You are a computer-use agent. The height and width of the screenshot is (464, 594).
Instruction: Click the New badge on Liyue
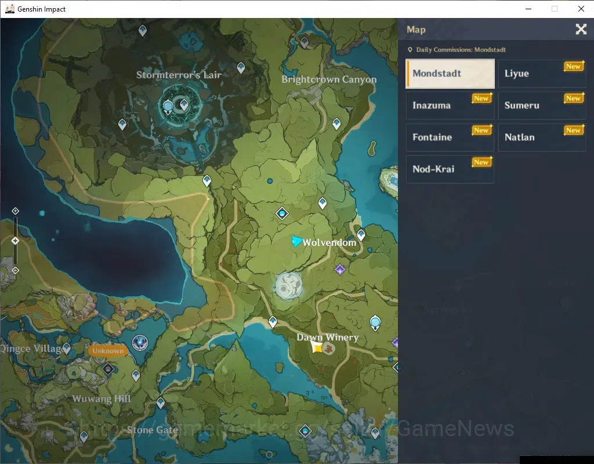tap(574, 66)
